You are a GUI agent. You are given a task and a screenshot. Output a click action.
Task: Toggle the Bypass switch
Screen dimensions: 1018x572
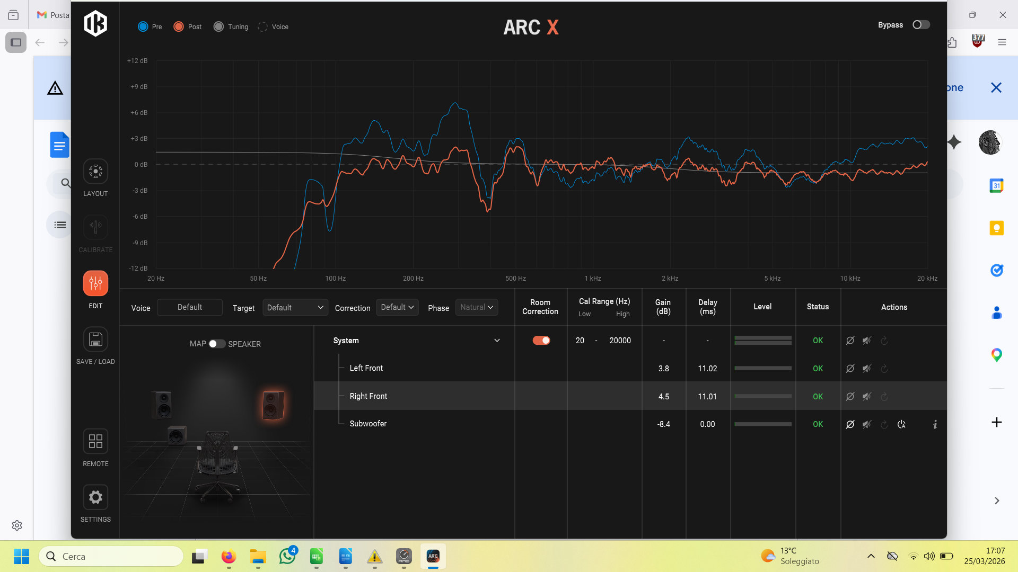pos(920,25)
